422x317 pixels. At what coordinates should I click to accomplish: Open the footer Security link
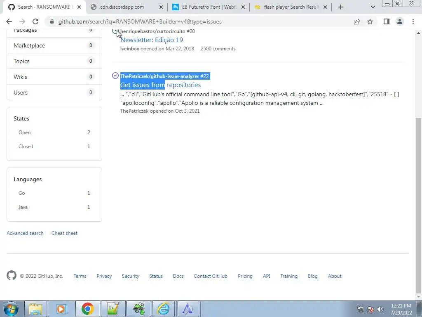click(x=131, y=276)
